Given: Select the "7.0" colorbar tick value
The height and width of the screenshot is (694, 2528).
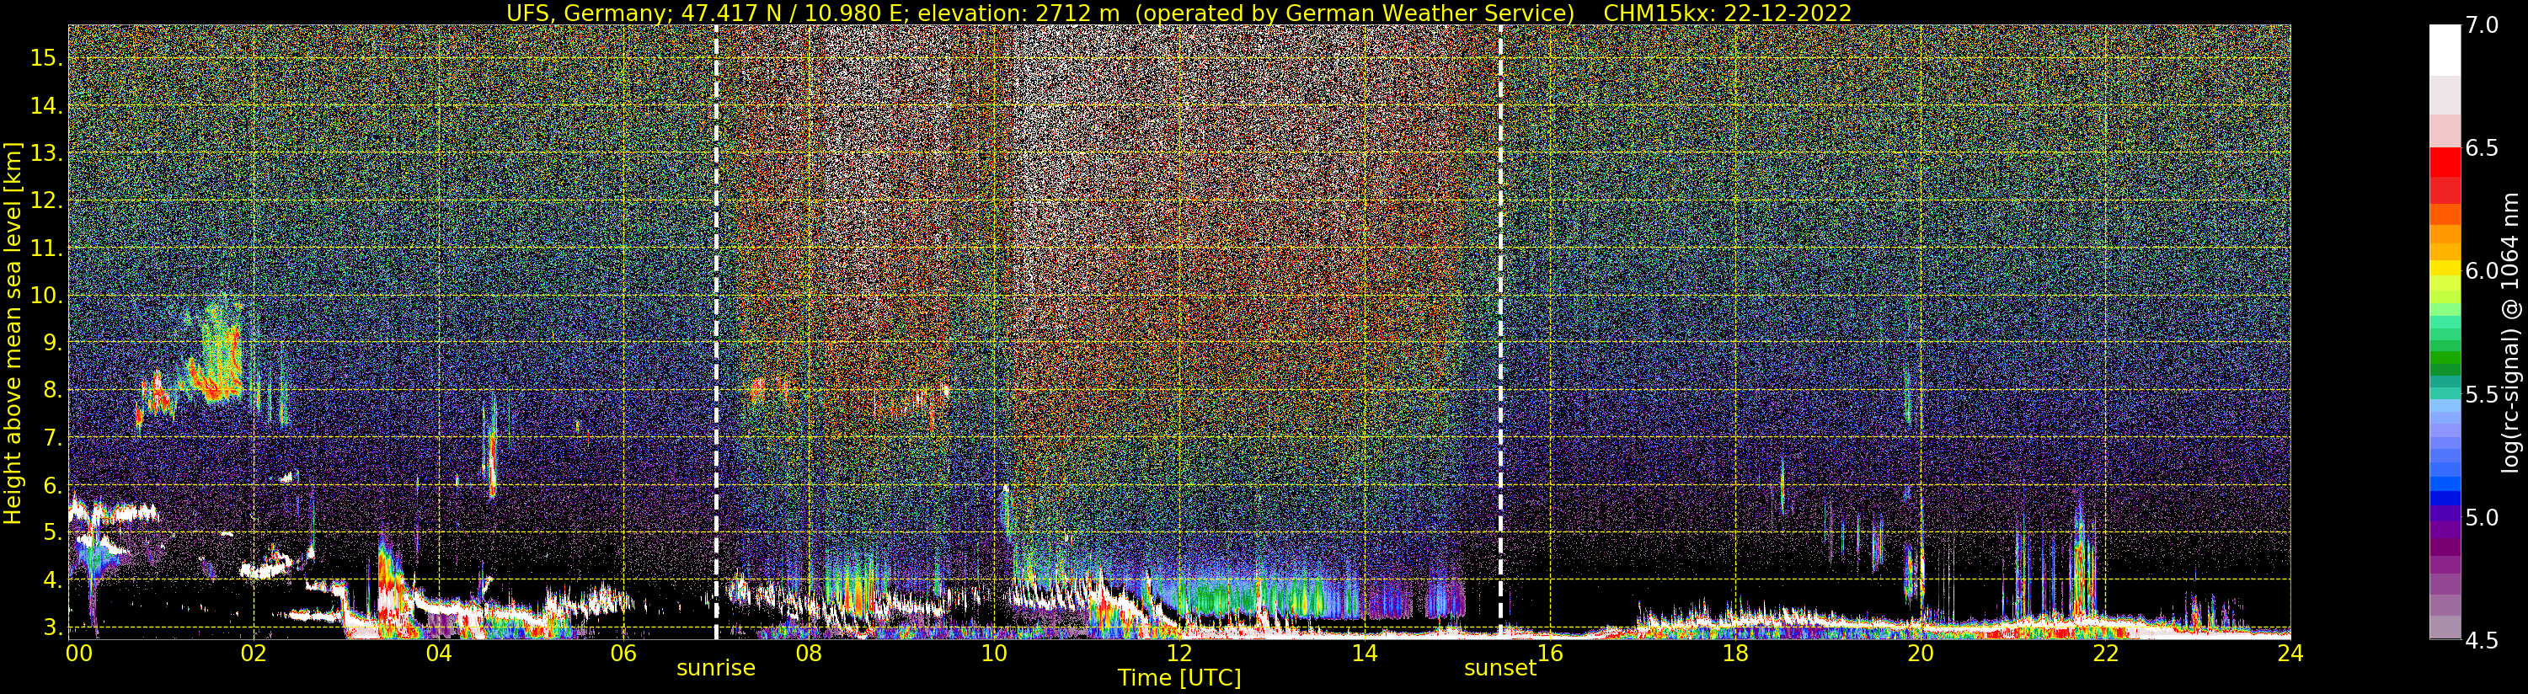Looking at the screenshot, I should pos(2482,25).
